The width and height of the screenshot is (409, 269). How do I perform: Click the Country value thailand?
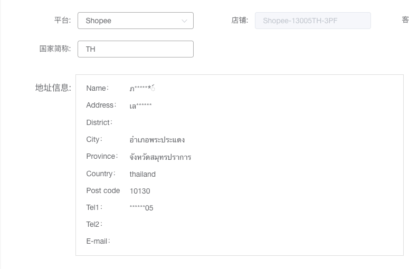pyautogui.click(x=142, y=174)
